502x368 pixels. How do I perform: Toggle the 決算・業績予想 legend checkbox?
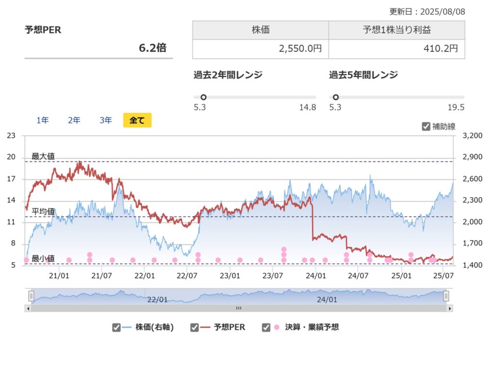tap(266, 327)
